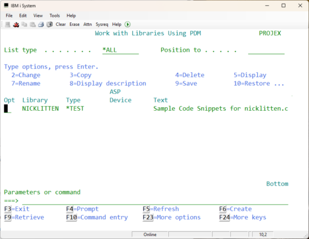Click the connect session toolbar icon
The width and height of the screenshot is (309, 239).
tap(8, 25)
